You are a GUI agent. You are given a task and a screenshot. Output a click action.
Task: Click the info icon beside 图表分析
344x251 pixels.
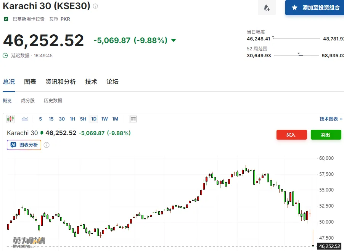[47, 145]
